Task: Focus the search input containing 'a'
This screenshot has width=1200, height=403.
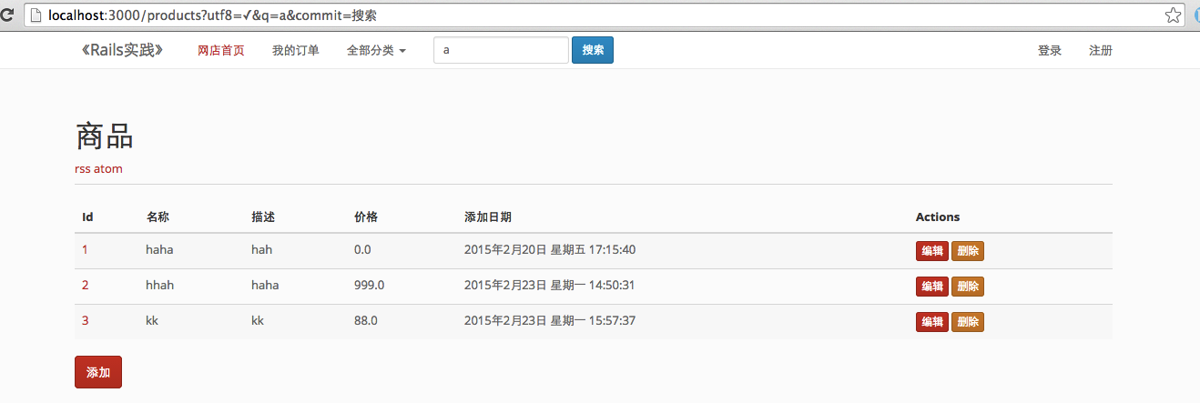Action: pyautogui.click(x=501, y=51)
